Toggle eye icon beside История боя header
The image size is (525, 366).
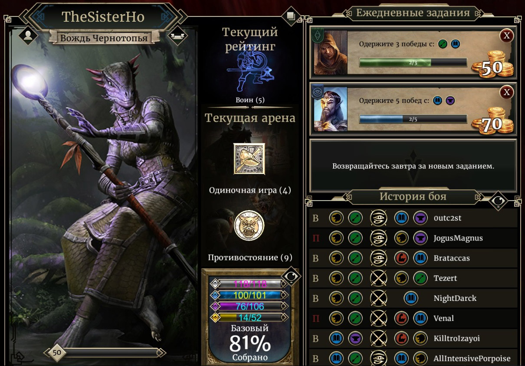498,201
